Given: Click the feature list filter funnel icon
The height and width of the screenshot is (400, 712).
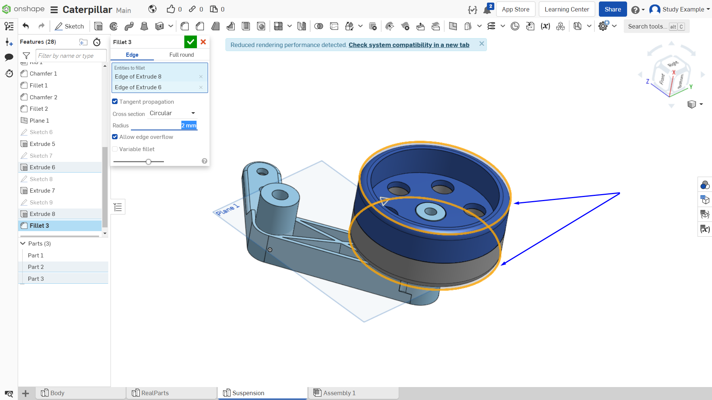Looking at the screenshot, I should pos(26,56).
